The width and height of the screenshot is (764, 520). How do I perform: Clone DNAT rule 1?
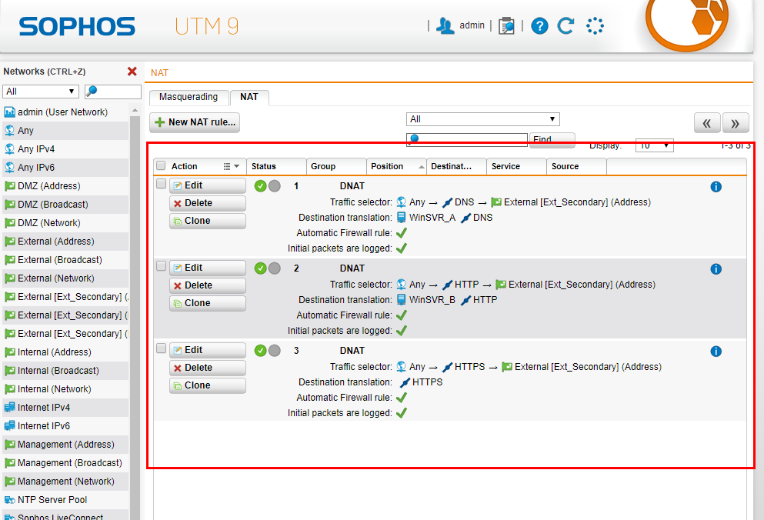(208, 221)
